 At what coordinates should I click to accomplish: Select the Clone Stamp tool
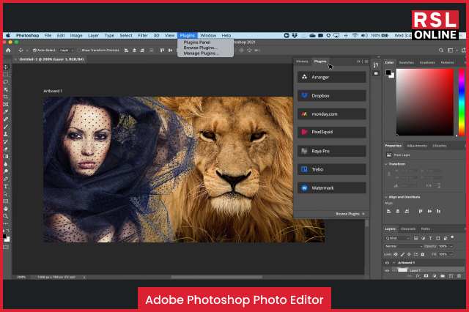[6, 134]
